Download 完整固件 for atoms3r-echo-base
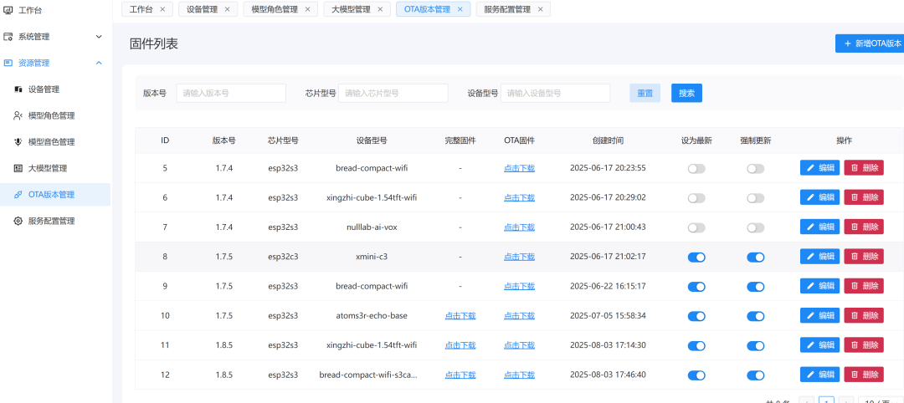Image resolution: width=904 pixels, height=403 pixels. [x=460, y=316]
